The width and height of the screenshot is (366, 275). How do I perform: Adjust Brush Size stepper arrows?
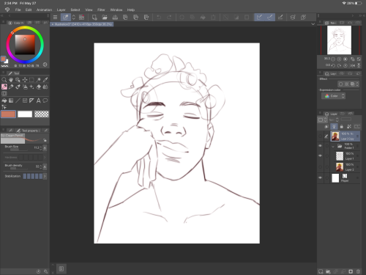pos(40,147)
